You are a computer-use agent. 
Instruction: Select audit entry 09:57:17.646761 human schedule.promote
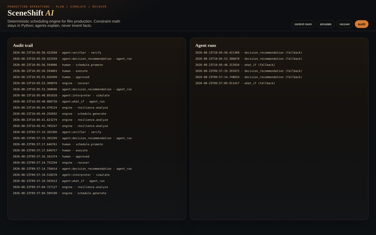point(58,145)
